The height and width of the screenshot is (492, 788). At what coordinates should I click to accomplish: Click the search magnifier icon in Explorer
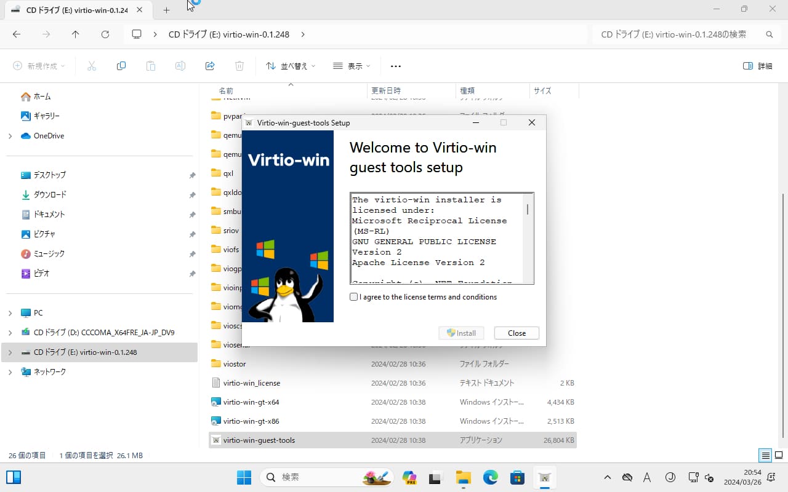click(770, 34)
